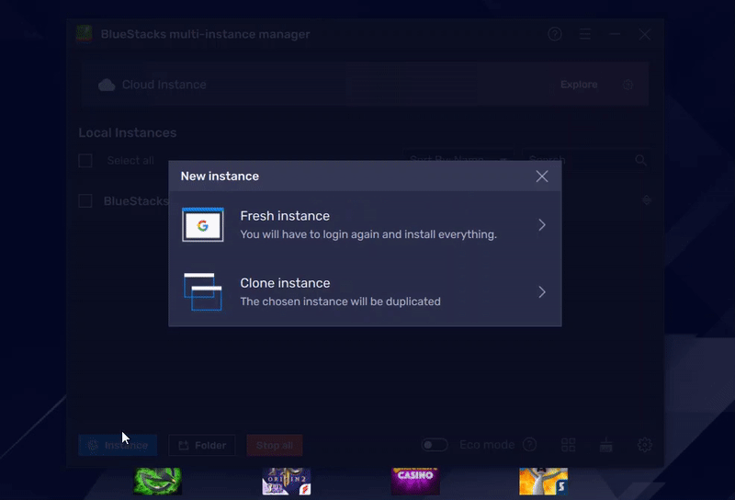The height and width of the screenshot is (500, 735).
Task: Open Clone instance via its chevron arrow
Action: pos(542,291)
